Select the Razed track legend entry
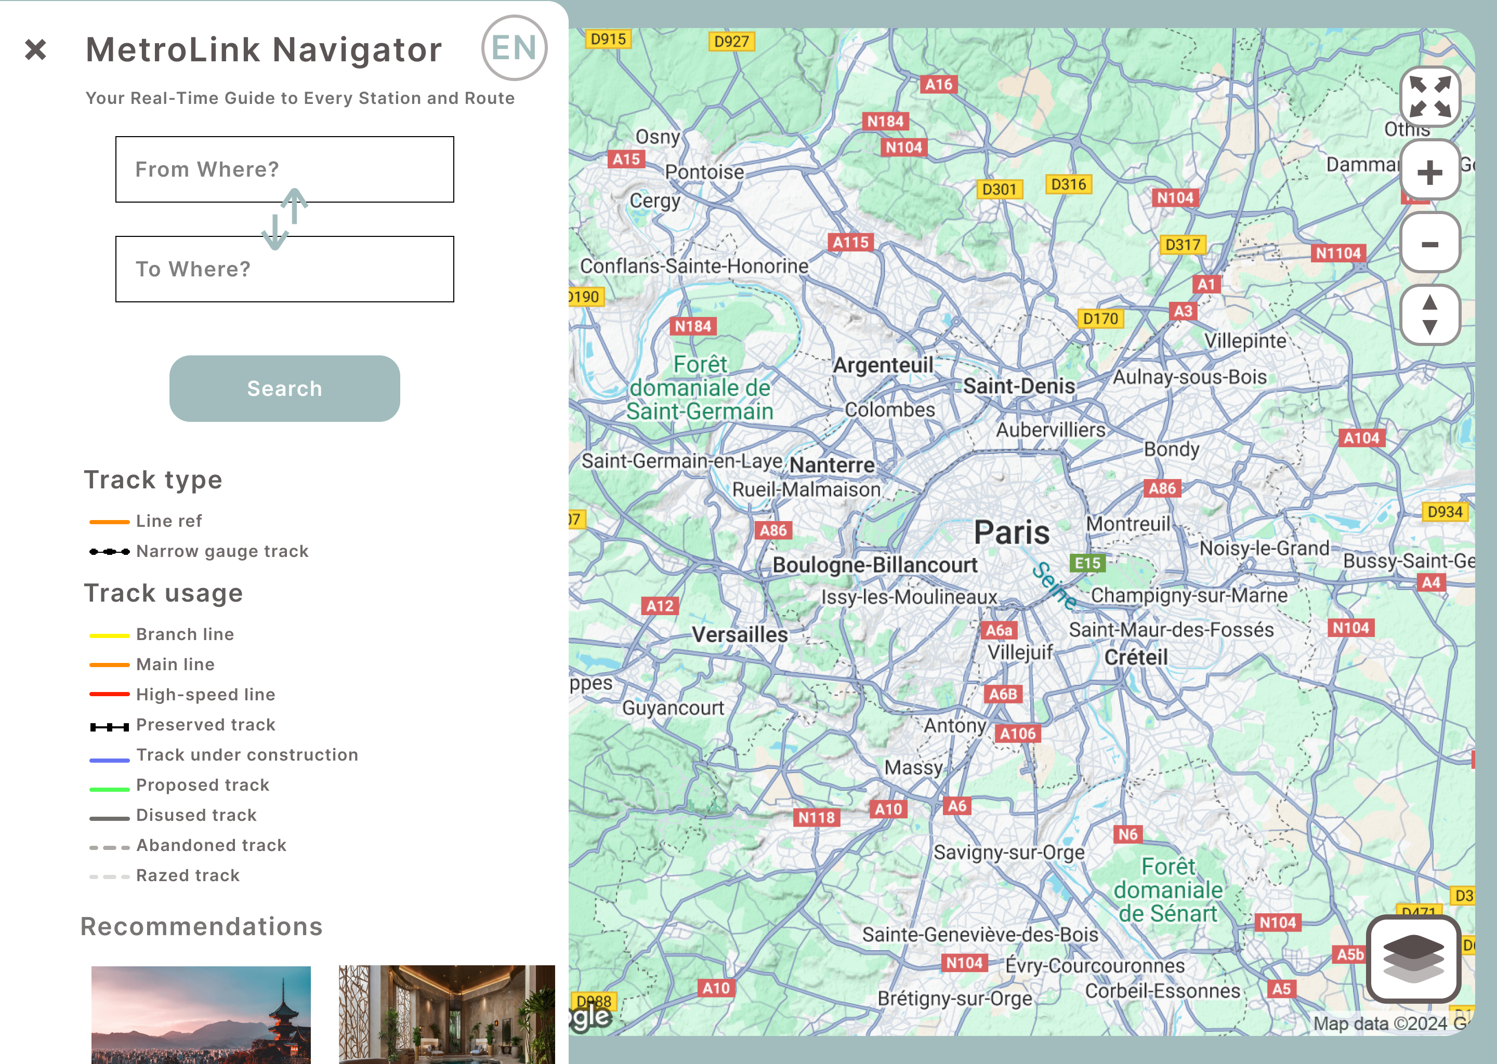 click(164, 875)
